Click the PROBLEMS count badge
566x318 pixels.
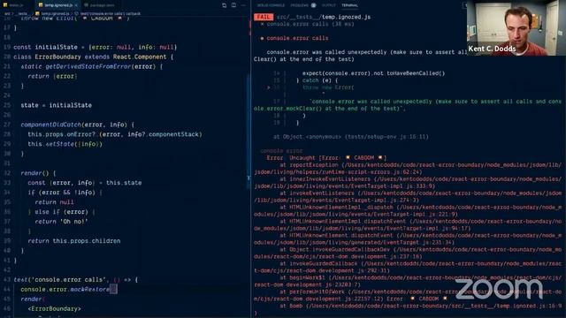(314, 5)
